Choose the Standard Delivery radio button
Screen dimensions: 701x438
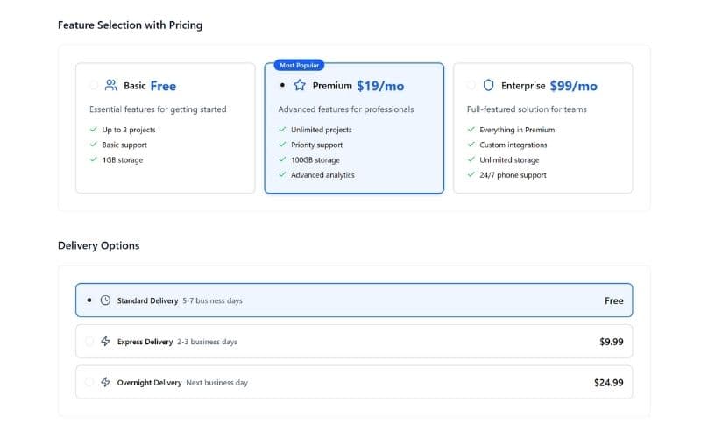[89, 300]
